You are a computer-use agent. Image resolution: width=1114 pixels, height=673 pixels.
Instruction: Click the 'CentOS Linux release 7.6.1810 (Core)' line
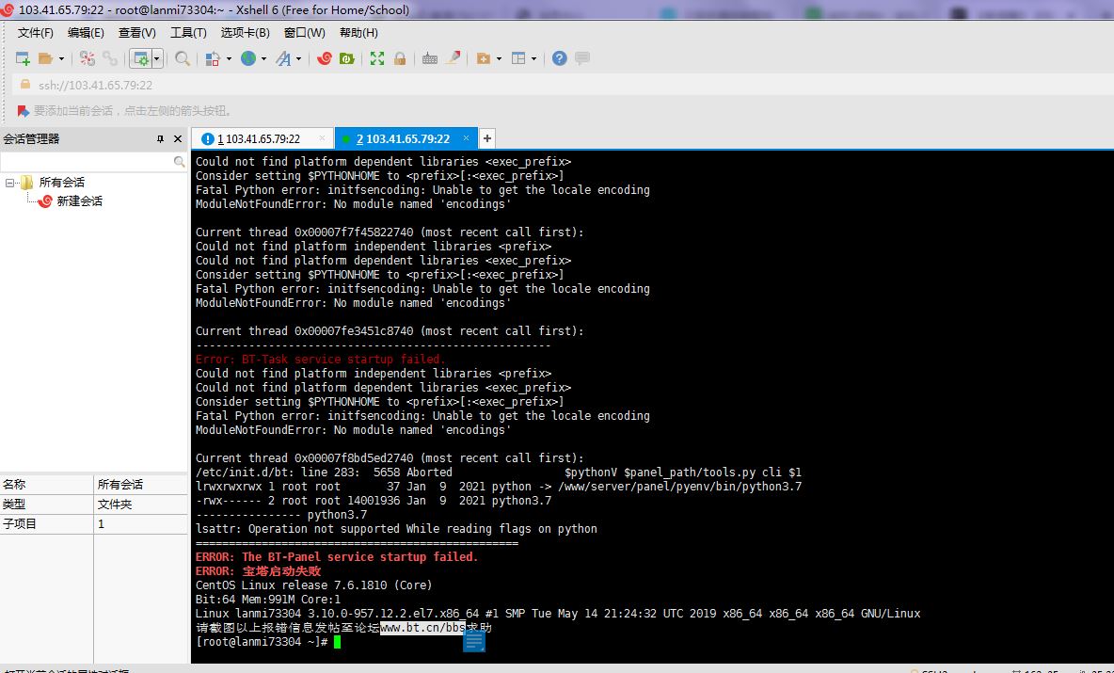point(313,585)
